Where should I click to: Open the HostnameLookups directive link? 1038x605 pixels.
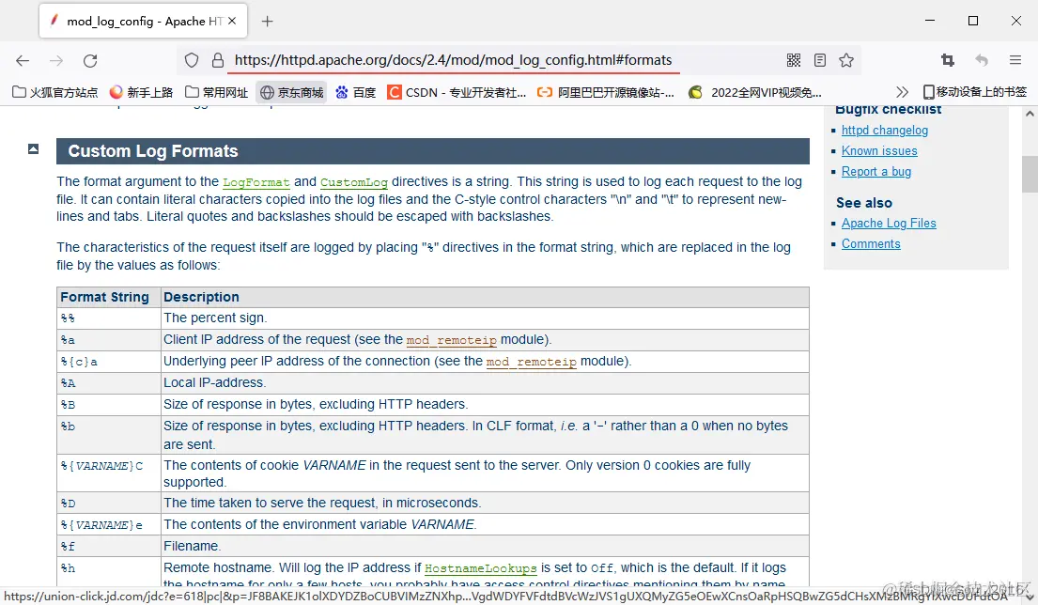coord(481,568)
